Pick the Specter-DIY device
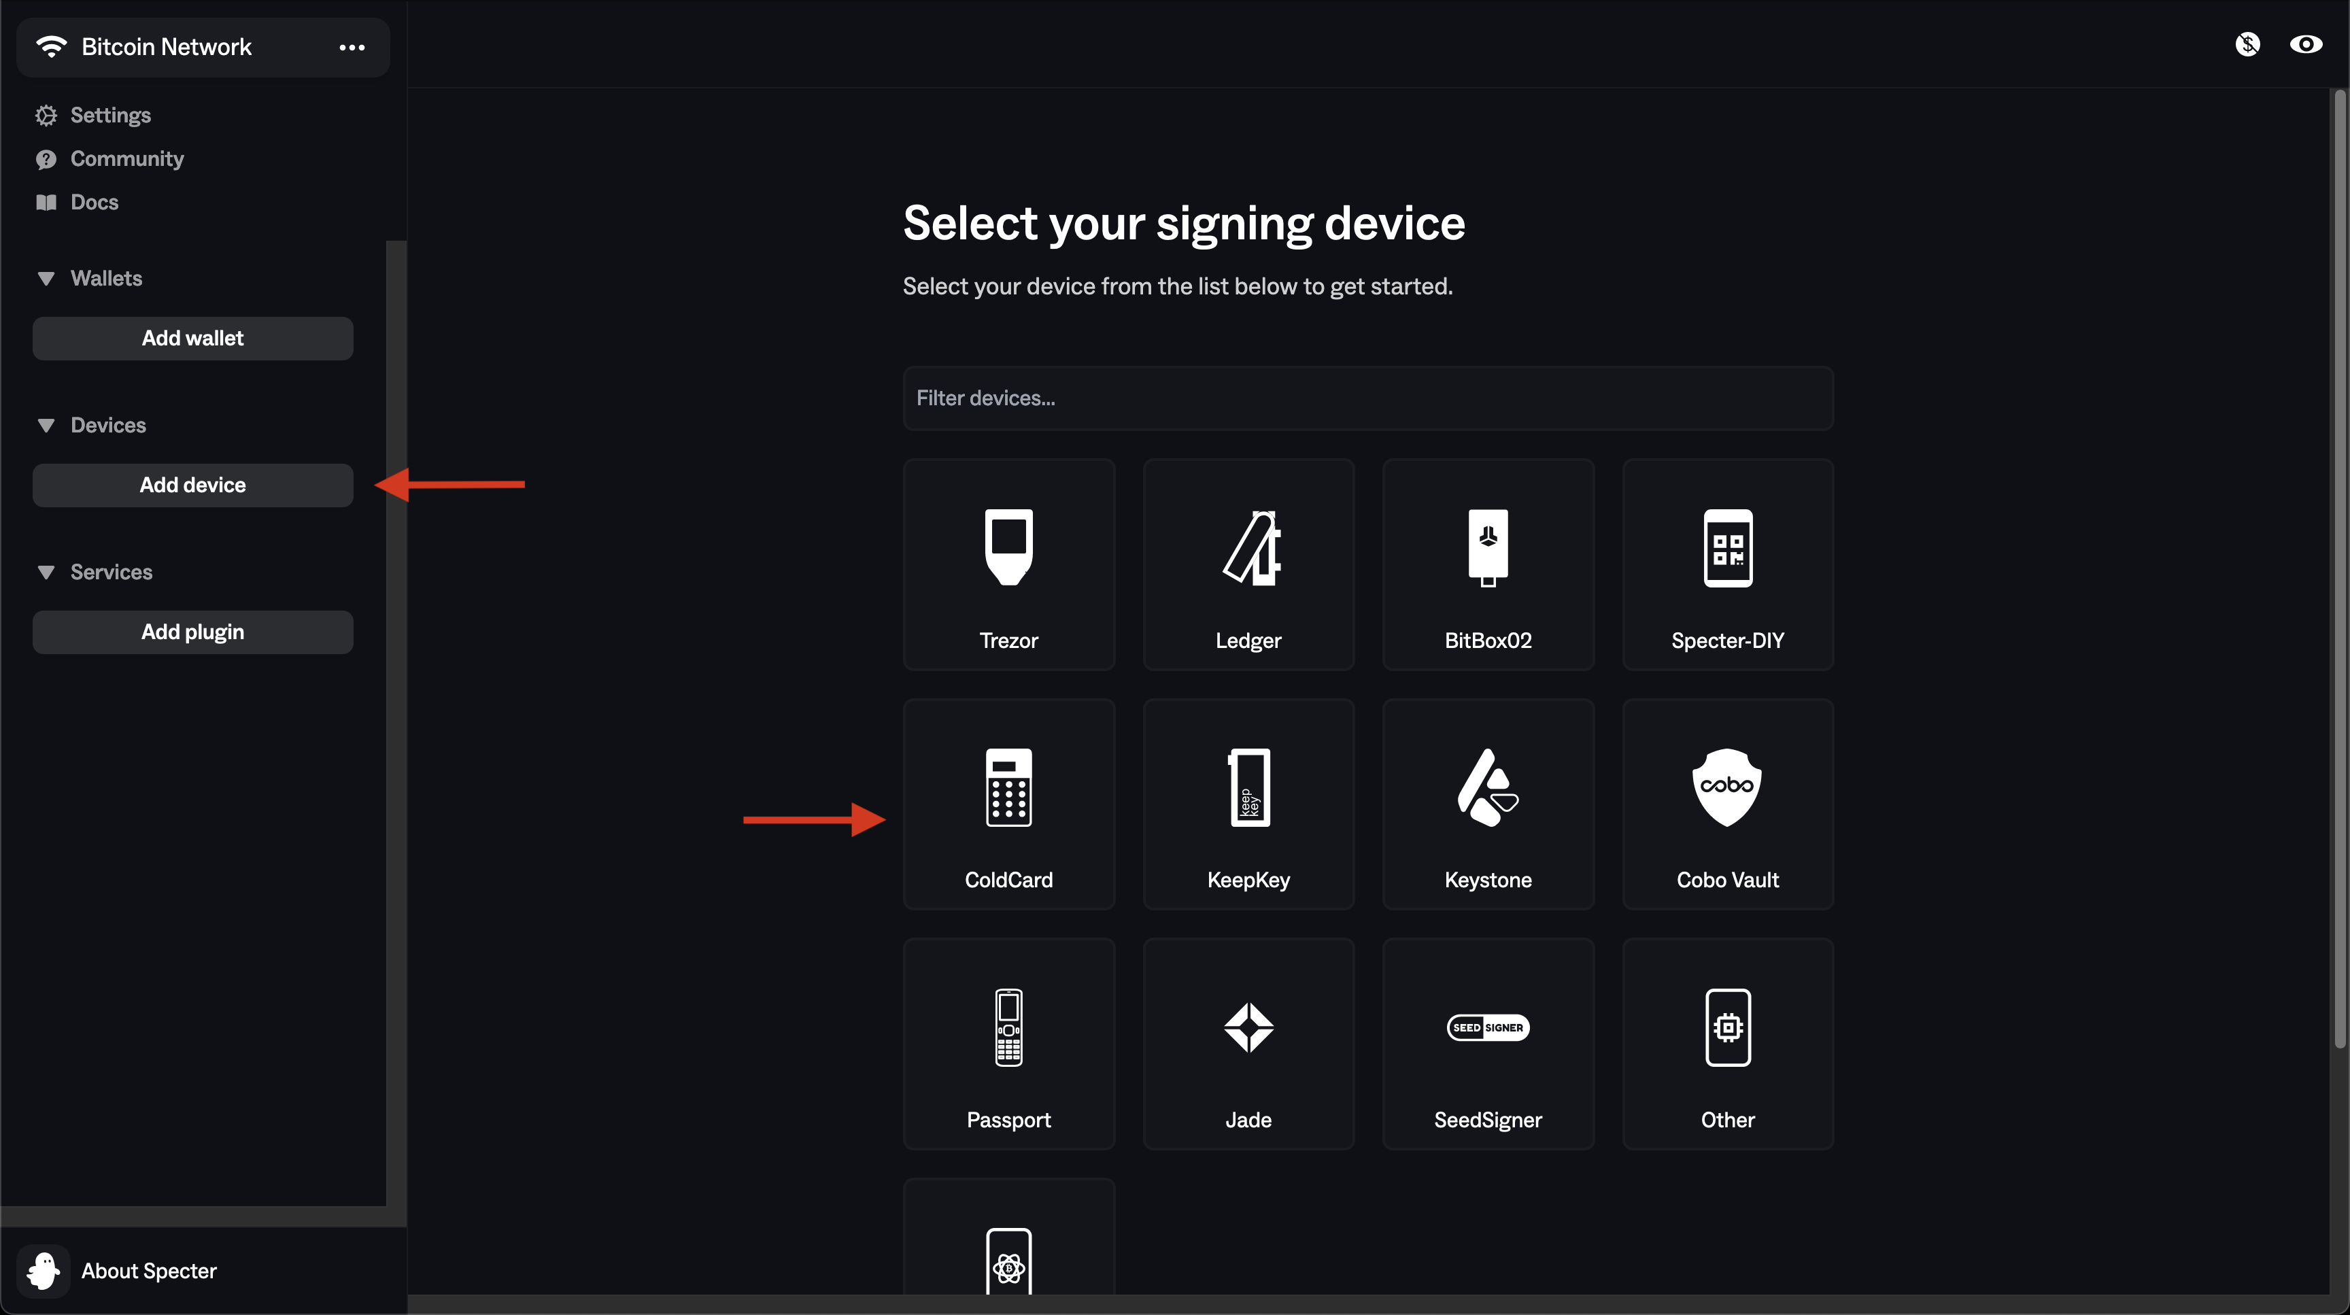This screenshot has height=1315, width=2350. click(1727, 564)
